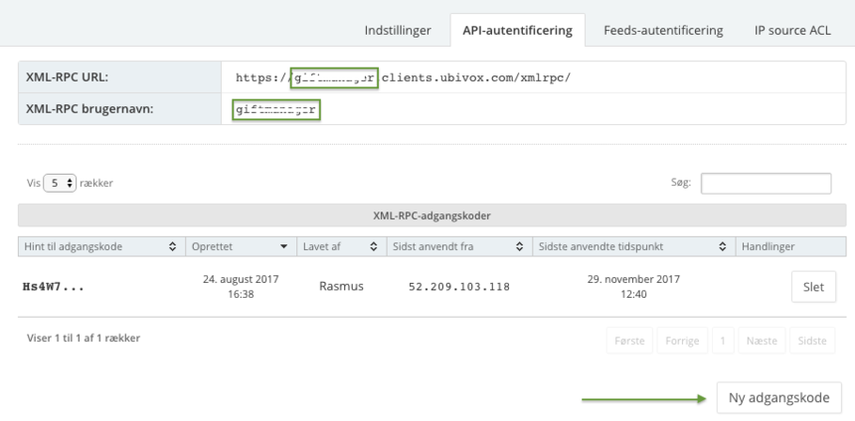This screenshot has height=421, width=855.
Task: Open the Feeds-autentificering tab
Action: (x=663, y=30)
